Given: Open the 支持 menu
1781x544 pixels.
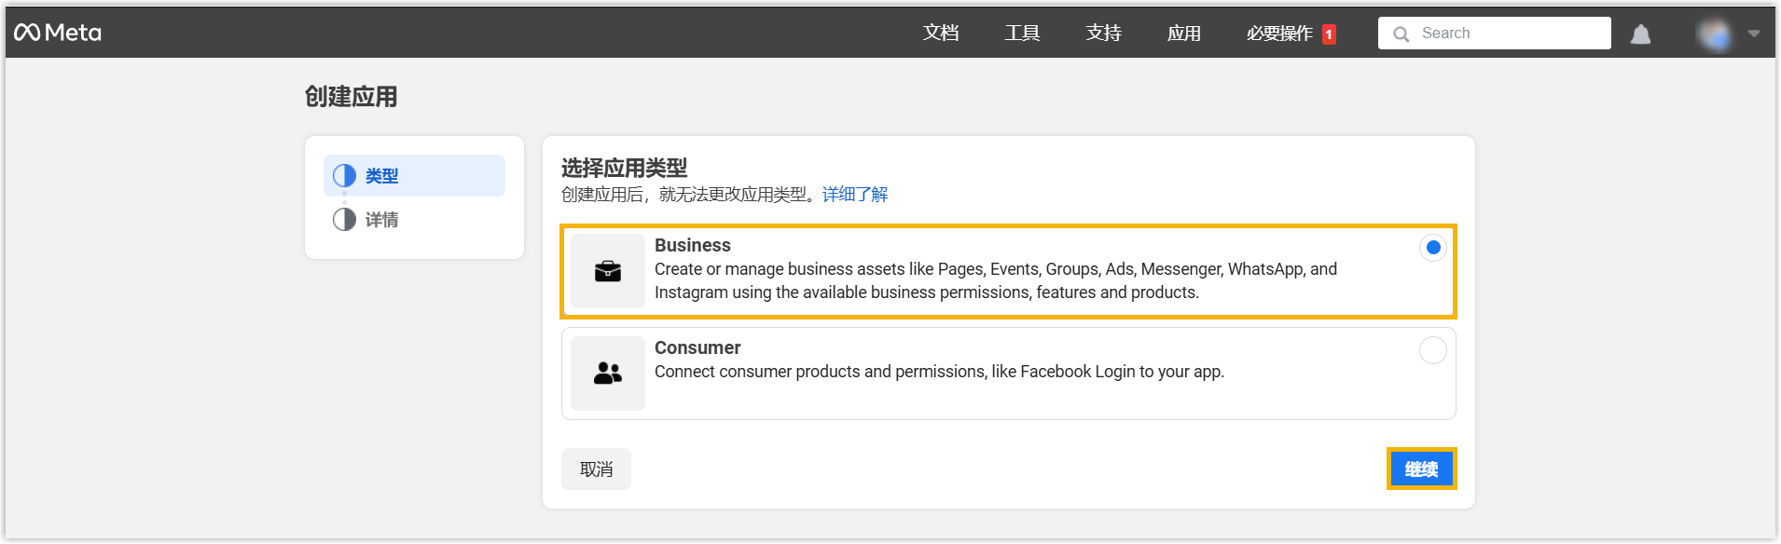Looking at the screenshot, I should [x=1103, y=34].
